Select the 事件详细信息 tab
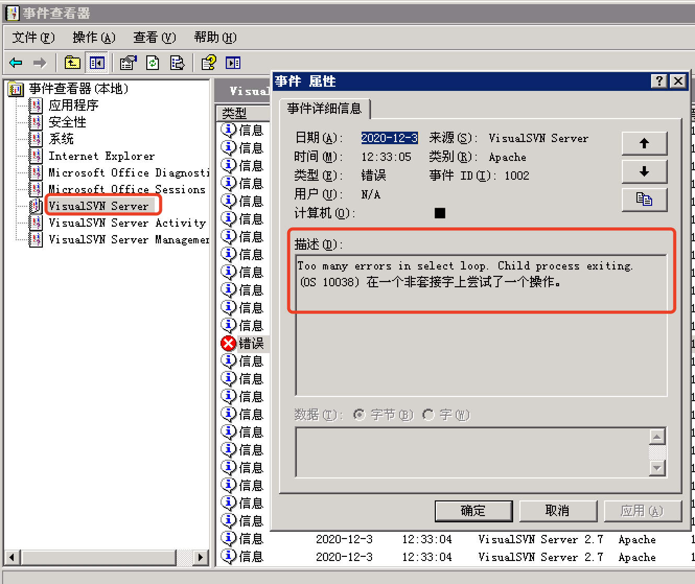Image resolution: width=695 pixels, height=584 pixels. [x=325, y=109]
